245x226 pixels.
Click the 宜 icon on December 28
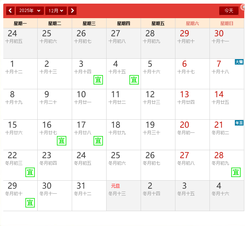(236, 172)
